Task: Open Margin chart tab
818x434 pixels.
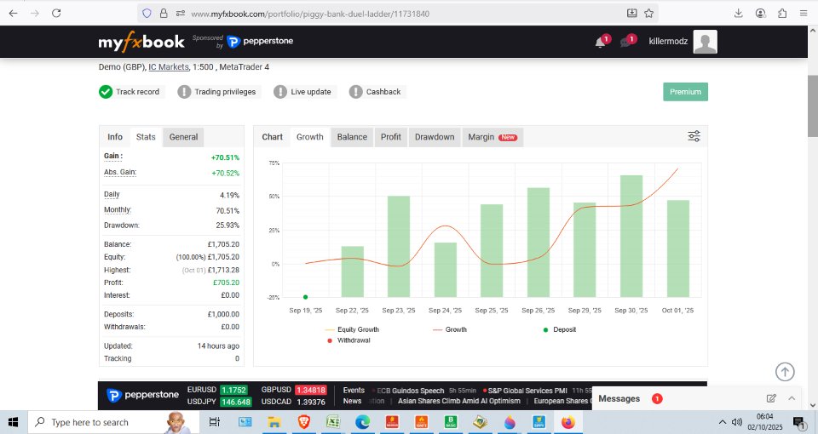Action: coord(493,137)
